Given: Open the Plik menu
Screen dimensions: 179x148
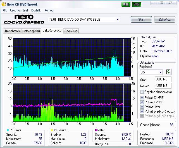Looking at the screenshot, I should coord(5,10).
